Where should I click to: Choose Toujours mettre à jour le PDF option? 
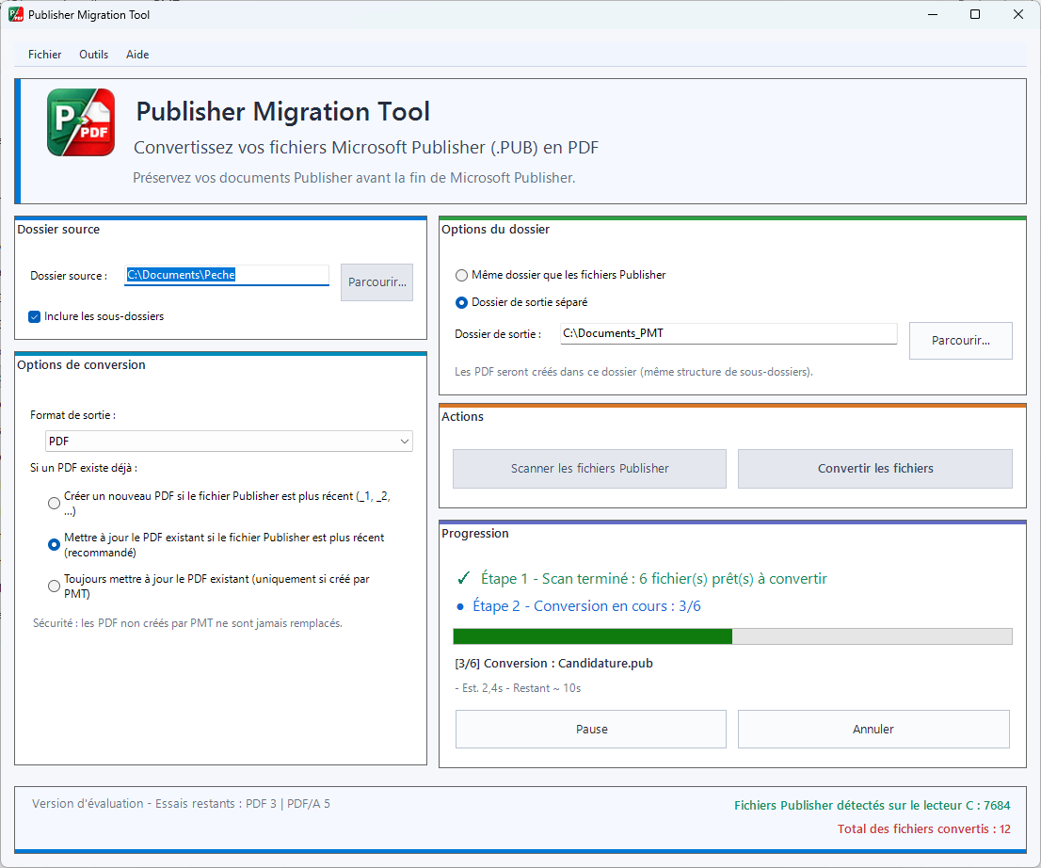[55, 586]
